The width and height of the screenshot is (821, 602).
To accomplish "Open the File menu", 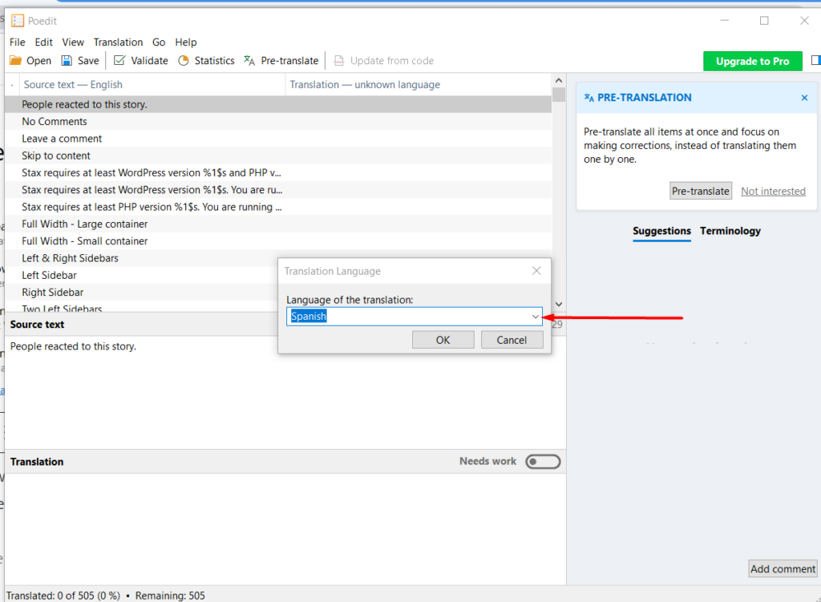I will (x=18, y=42).
